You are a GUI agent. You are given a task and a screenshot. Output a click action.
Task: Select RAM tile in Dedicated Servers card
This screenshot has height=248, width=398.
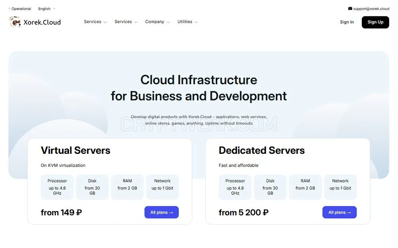[305, 187]
